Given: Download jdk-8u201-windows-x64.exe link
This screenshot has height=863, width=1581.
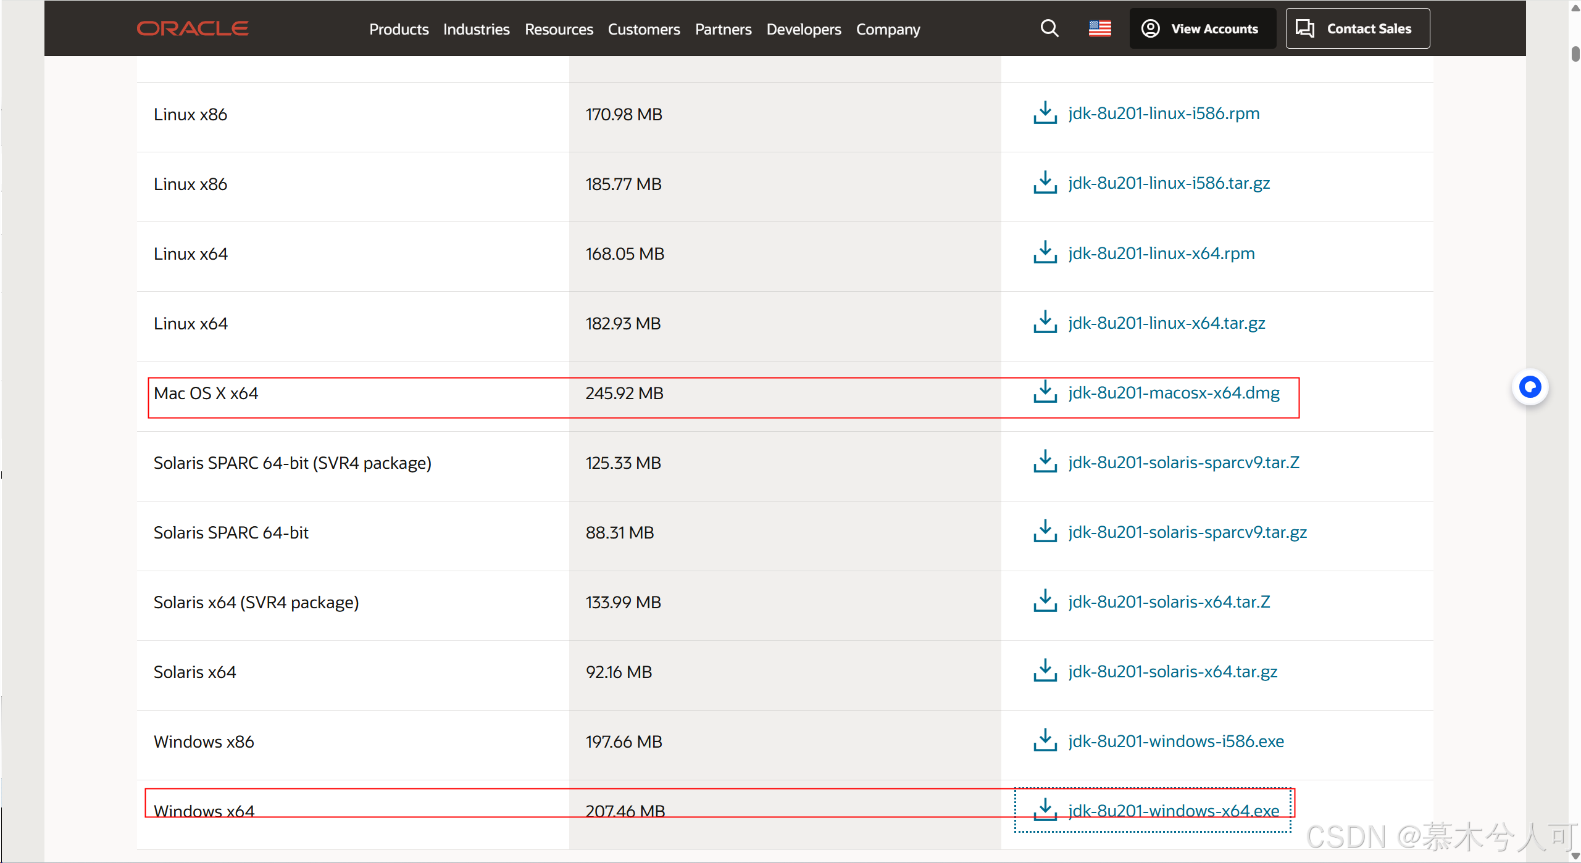Looking at the screenshot, I should 1174,811.
